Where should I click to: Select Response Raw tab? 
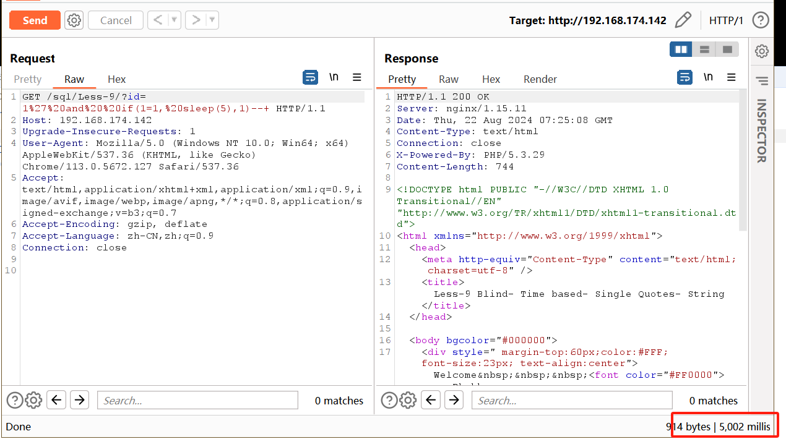click(x=449, y=79)
